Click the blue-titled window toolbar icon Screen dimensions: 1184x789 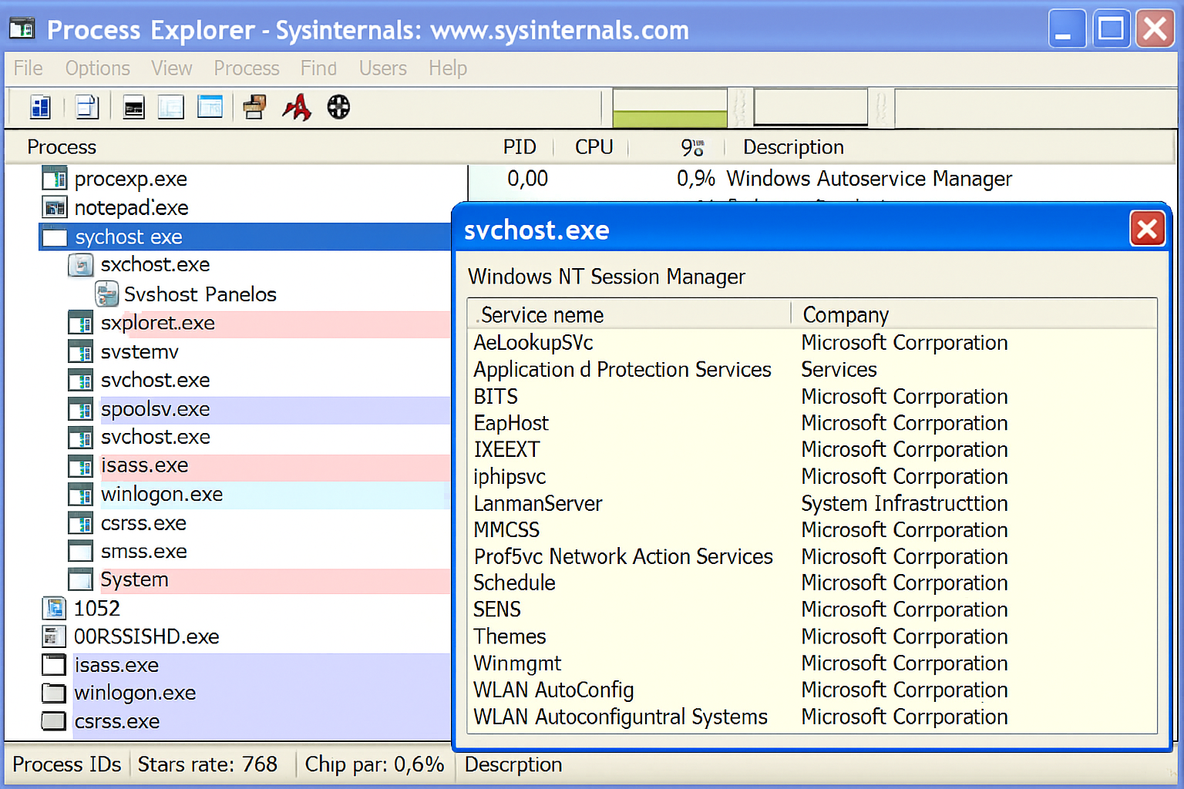[x=210, y=107]
